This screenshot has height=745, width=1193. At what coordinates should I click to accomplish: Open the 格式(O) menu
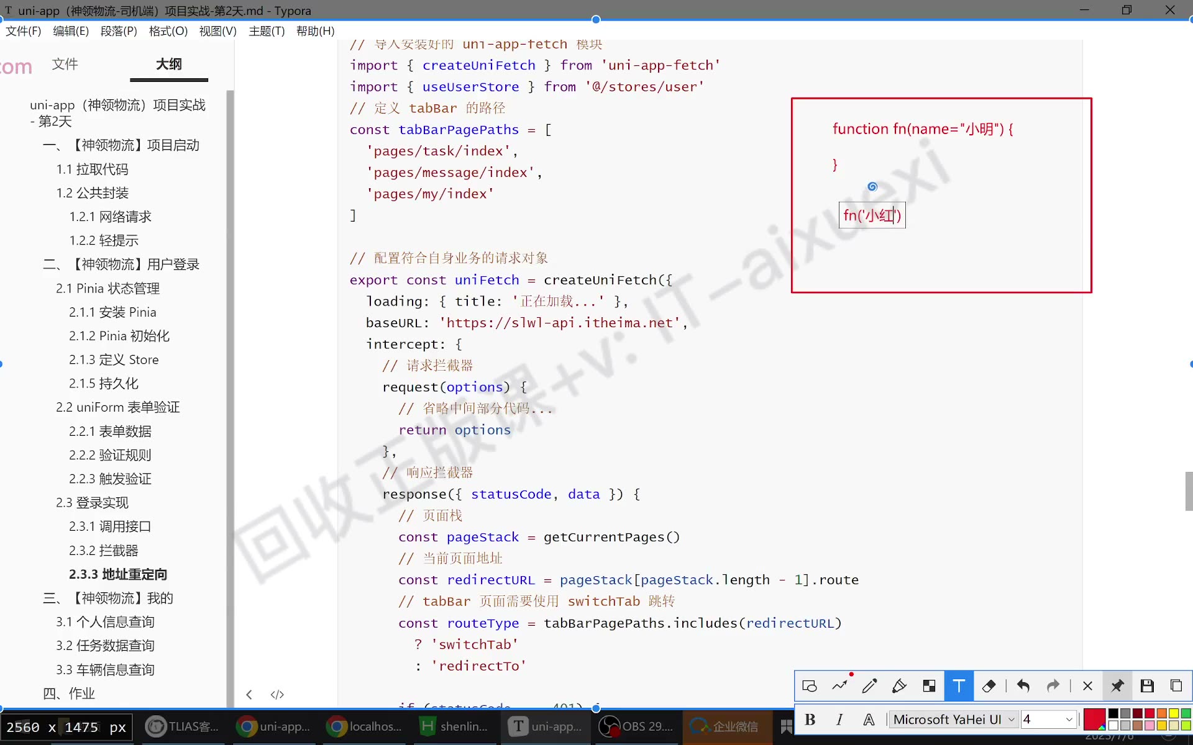(168, 31)
